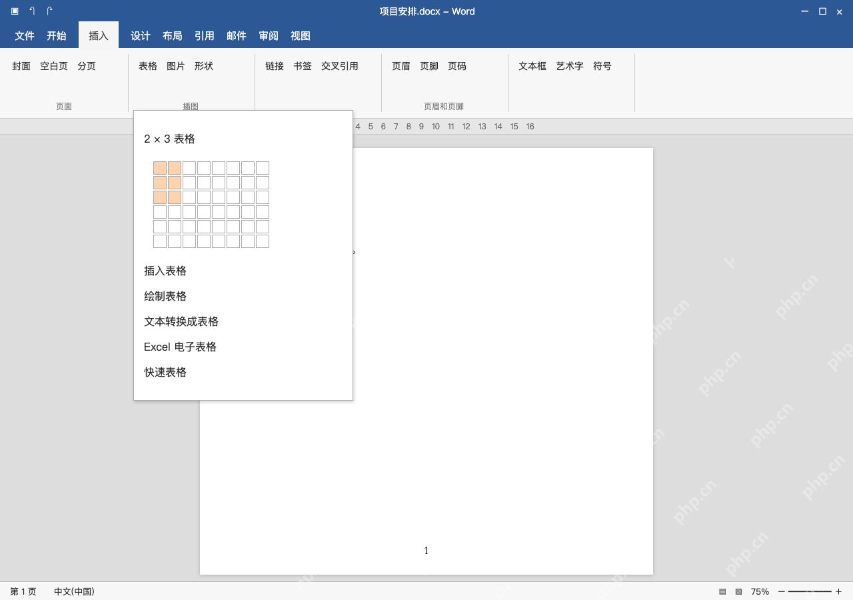Viewport: 853px width, 600px height.
Task: Open the 审阅 tab
Action: pos(269,36)
